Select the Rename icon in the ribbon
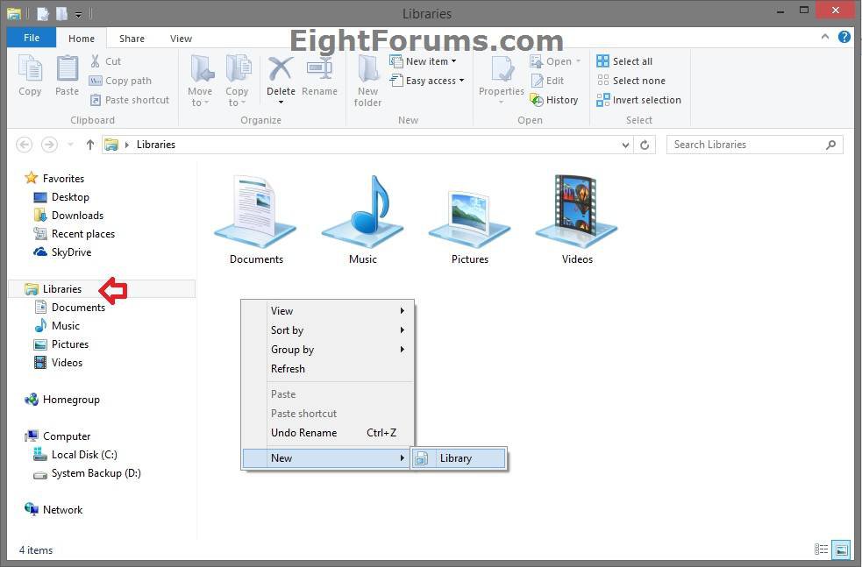Screen dimensions: 862x567 click(320, 77)
